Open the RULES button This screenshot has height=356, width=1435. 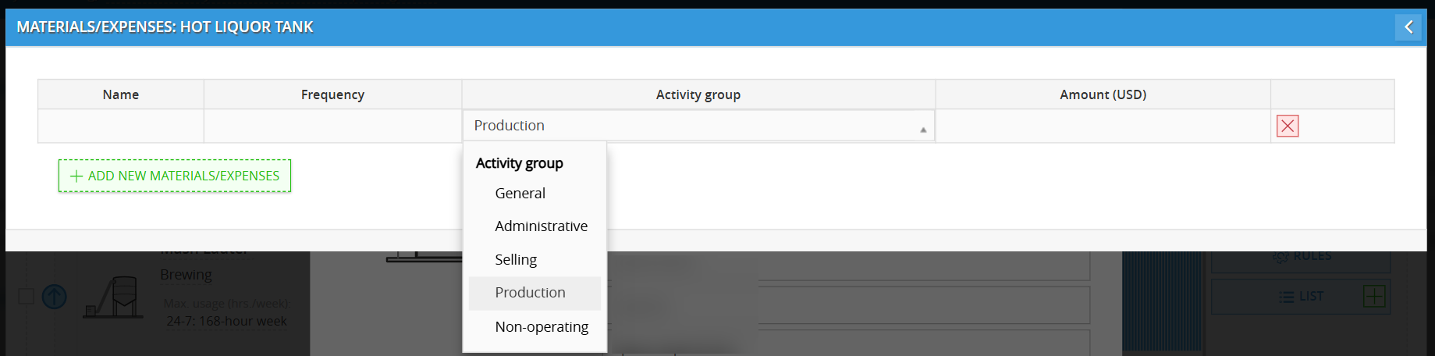[x=1302, y=257]
